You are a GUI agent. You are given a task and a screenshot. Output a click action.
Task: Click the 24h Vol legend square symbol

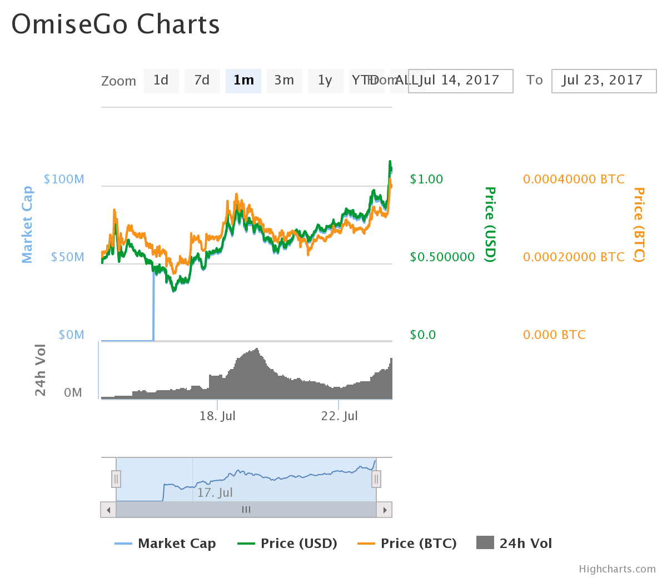(484, 543)
